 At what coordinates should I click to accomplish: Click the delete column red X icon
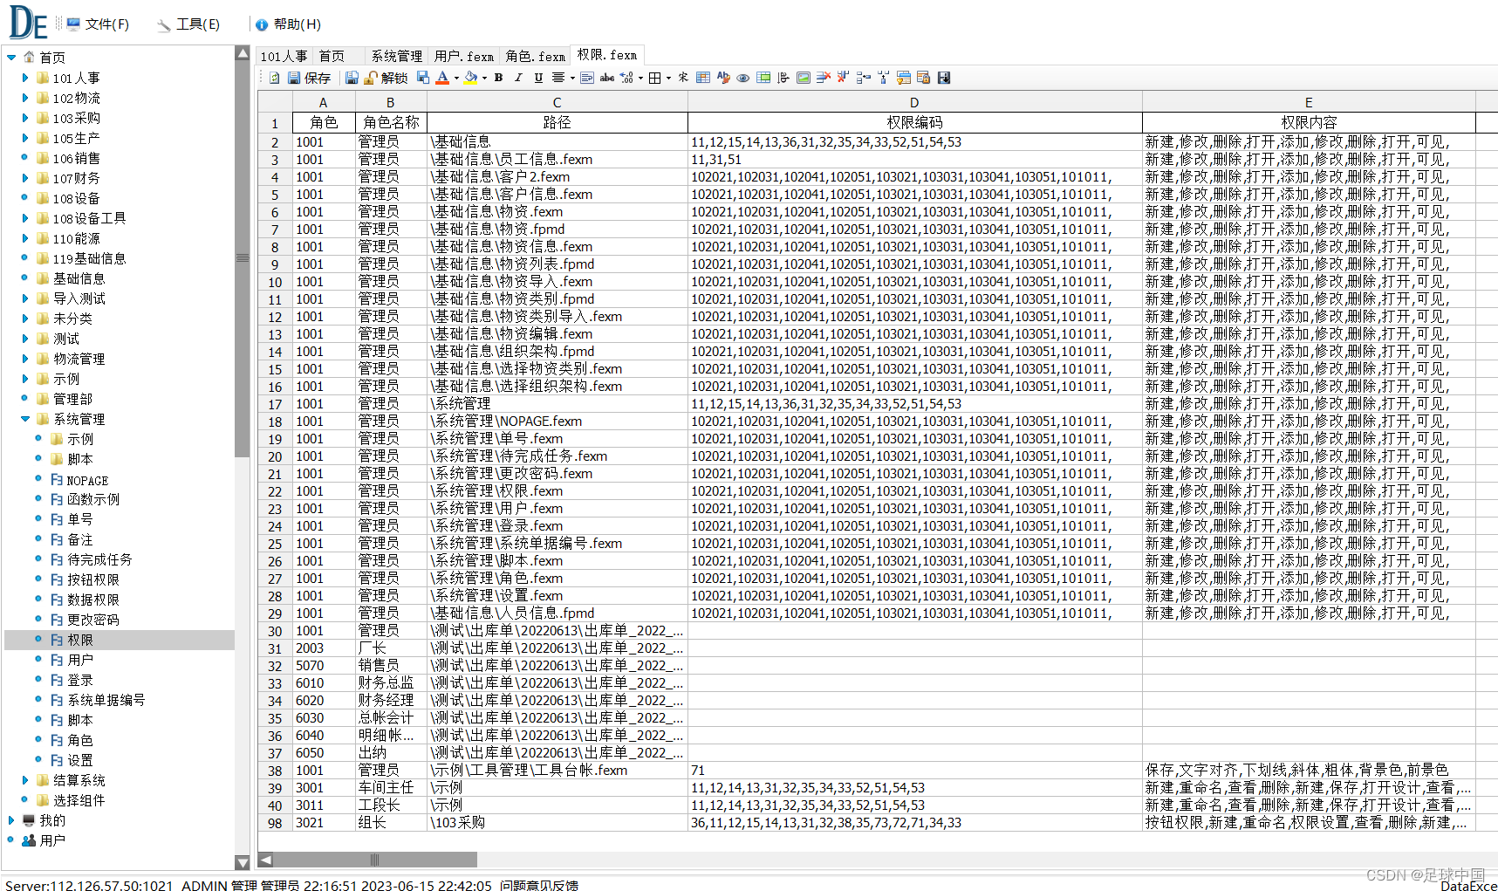point(843,78)
